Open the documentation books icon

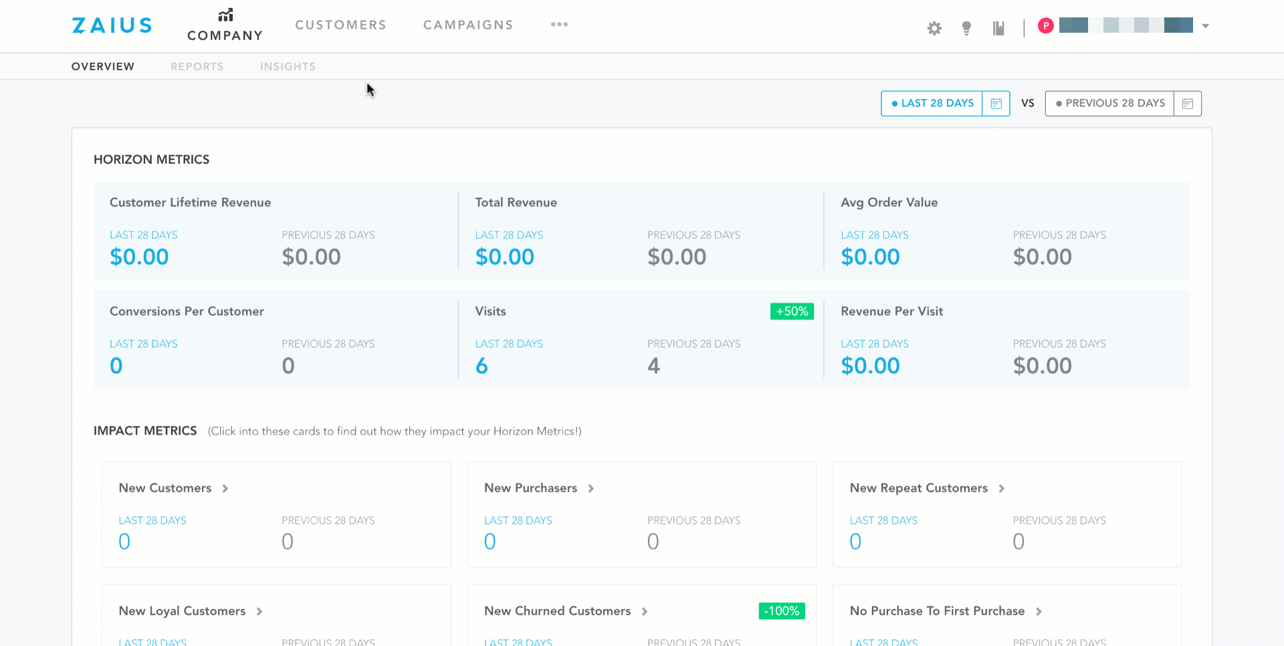998,28
